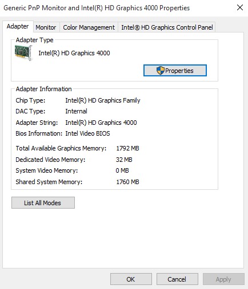248x289 pixels.
Task: Click the Chip Type value Intel(R) HD Graphics Family
Action: click(x=103, y=100)
